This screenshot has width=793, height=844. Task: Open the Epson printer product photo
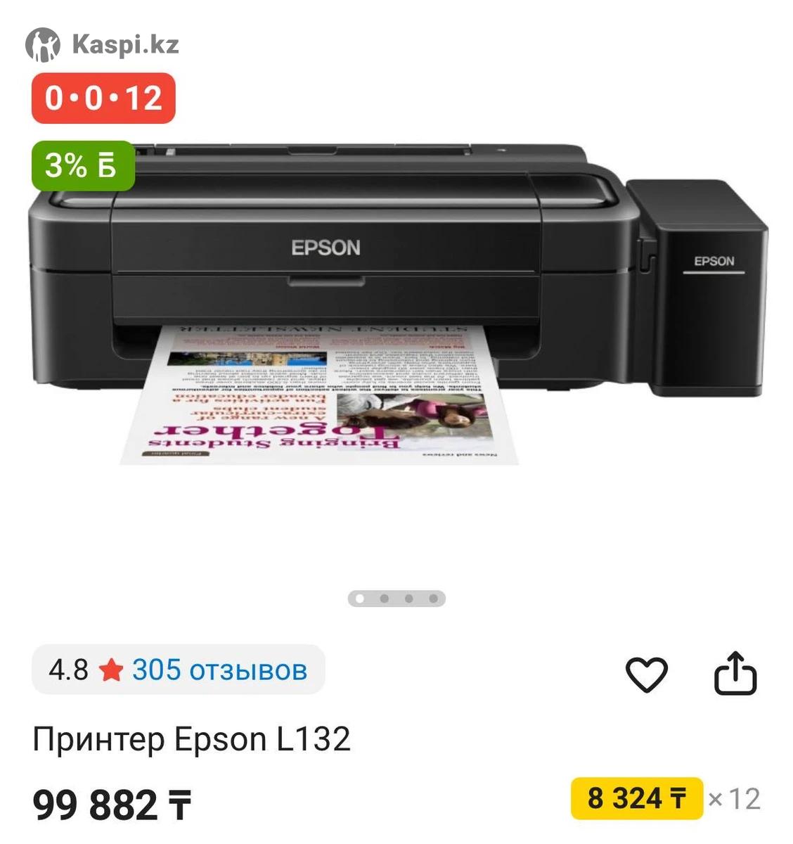point(398,304)
